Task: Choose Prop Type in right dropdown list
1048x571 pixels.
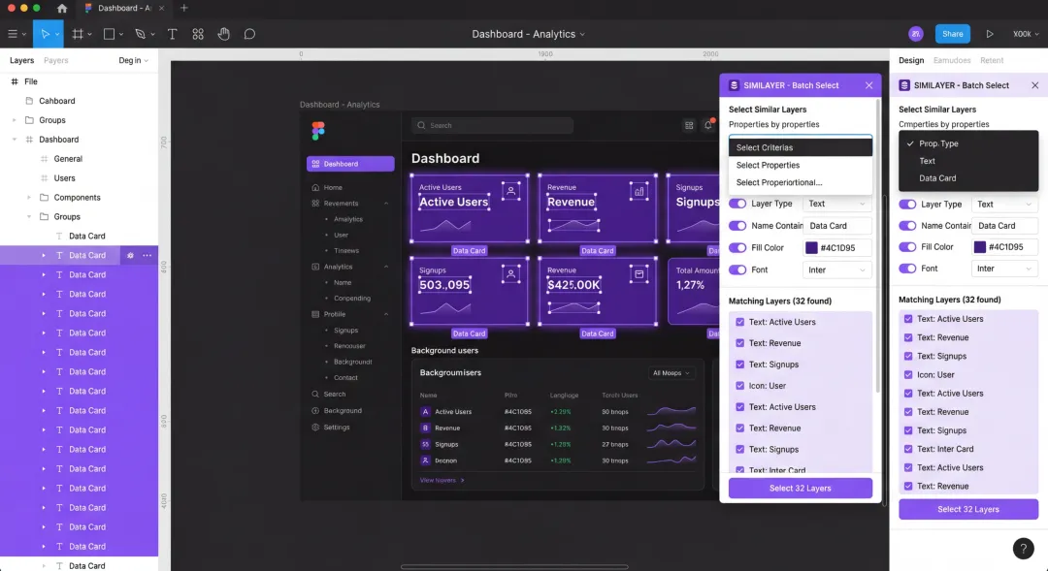Action: click(x=968, y=143)
